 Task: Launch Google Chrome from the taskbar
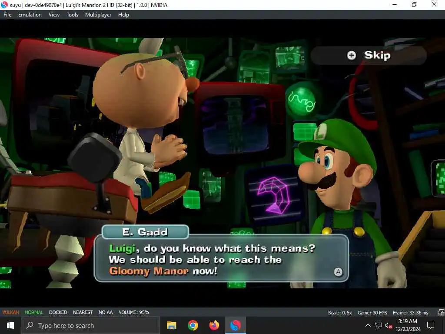tap(193, 325)
